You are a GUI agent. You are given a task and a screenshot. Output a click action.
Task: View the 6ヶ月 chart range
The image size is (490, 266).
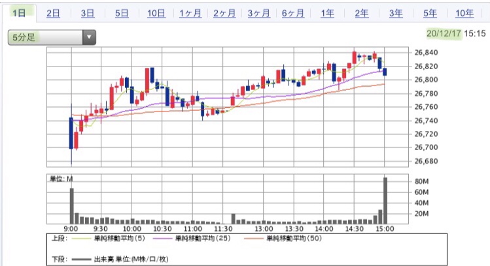pos(293,14)
